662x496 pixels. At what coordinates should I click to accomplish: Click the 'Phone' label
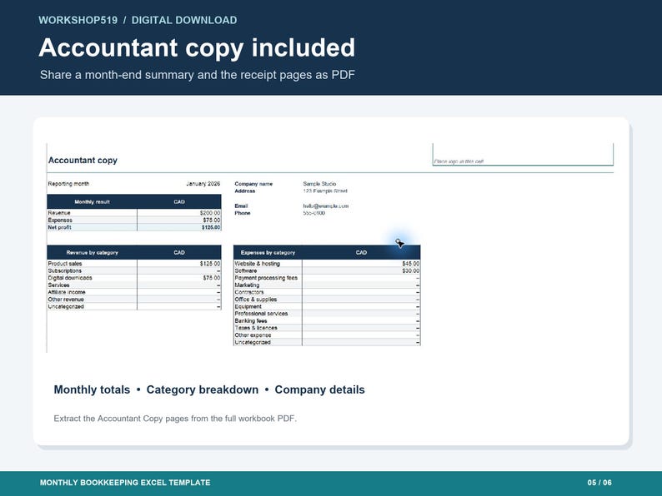(x=243, y=213)
